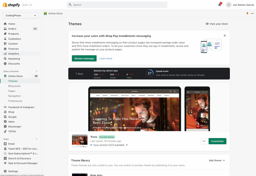Open the notifications bell icon
256x176 pixels.
(x=220, y=5)
